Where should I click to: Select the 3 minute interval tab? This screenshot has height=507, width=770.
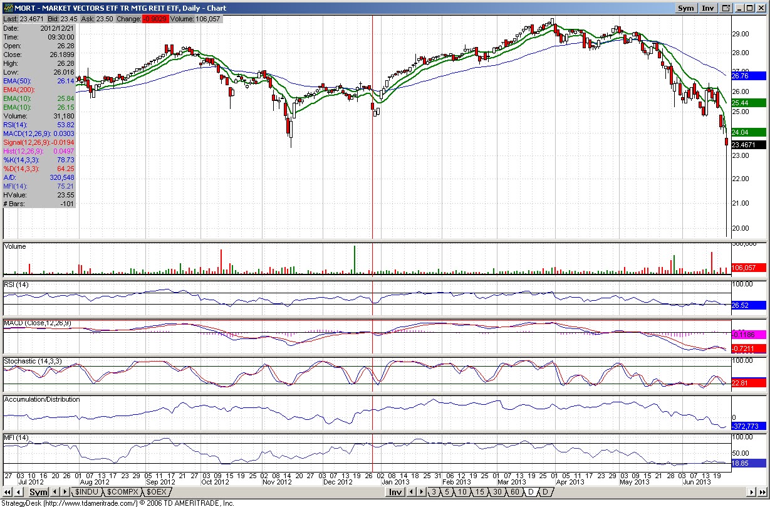tap(434, 493)
